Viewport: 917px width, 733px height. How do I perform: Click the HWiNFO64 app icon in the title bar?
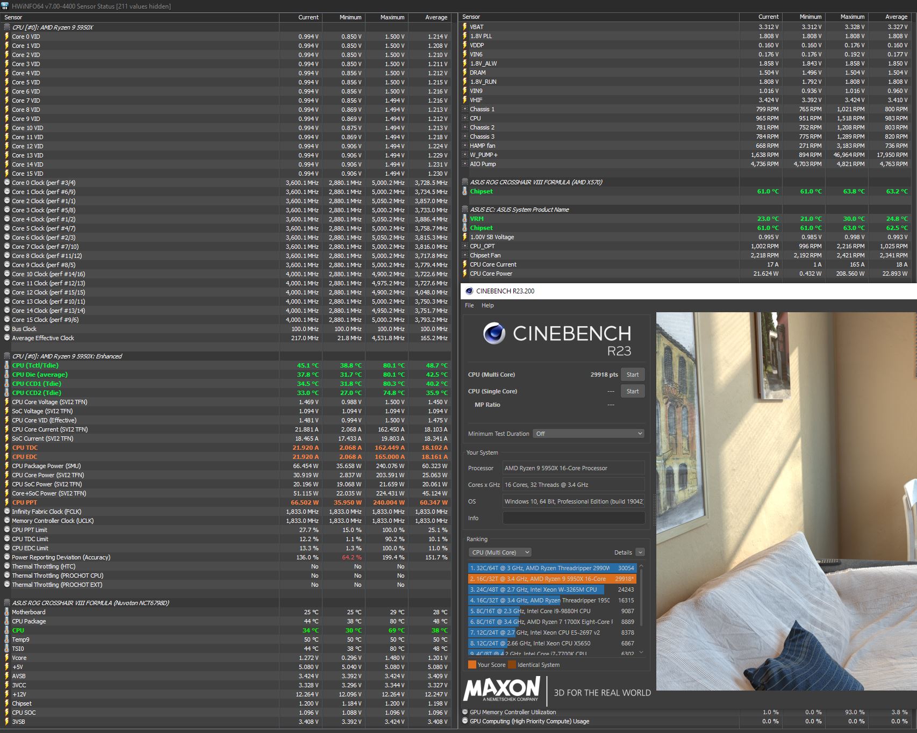pos(6,6)
